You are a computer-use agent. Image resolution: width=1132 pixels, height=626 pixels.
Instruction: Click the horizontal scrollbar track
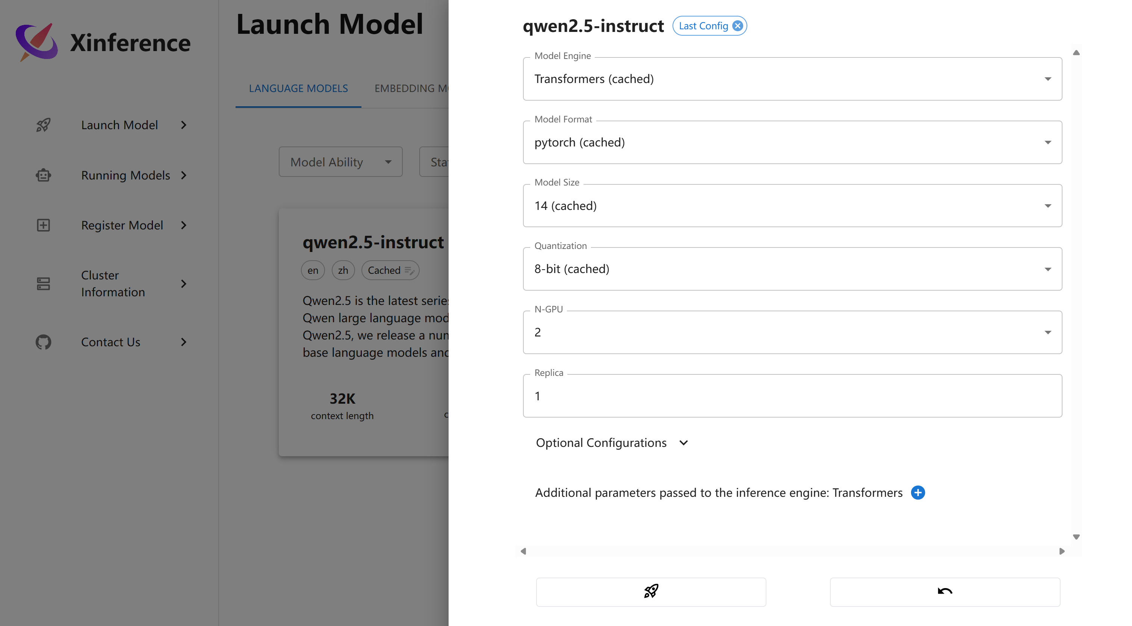tap(792, 551)
